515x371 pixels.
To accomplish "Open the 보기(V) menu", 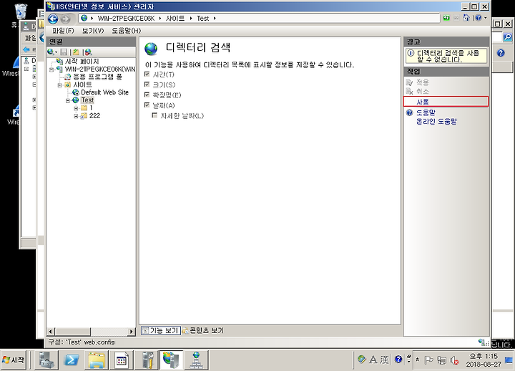I will (x=93, y=31).
